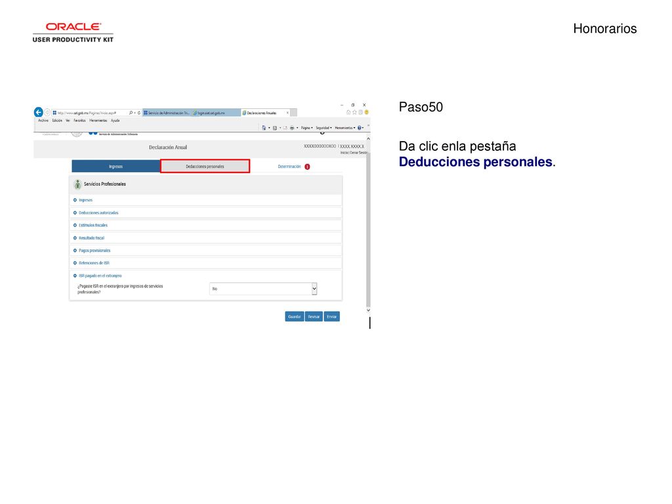Click the address bar URL field
The width and height of the screenshot is (672, 504).
coord(90,113)
